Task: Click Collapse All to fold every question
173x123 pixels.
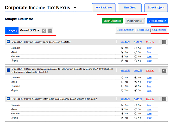Action: [143, 30]
